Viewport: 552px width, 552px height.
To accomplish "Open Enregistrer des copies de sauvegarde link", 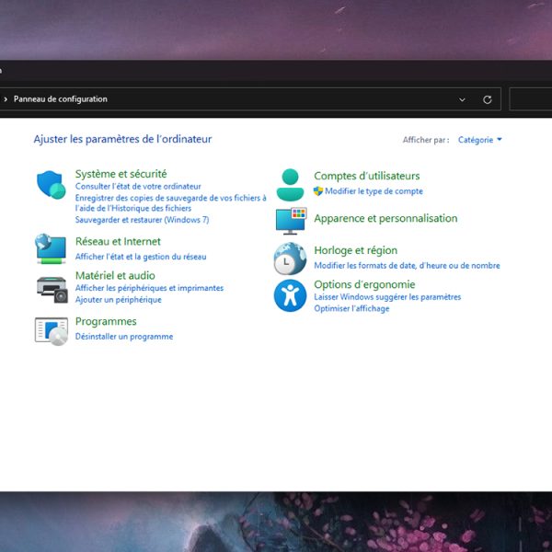I will coord(171,202).
